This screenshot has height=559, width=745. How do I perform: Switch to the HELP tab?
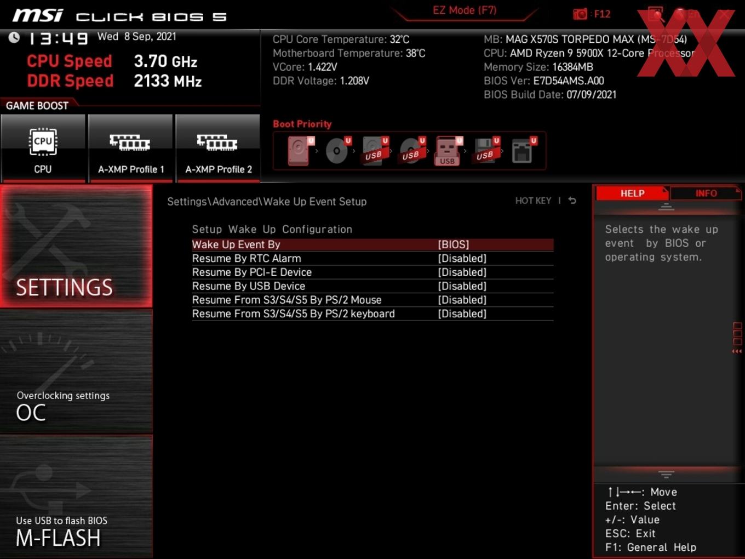[x=632, y=193]
